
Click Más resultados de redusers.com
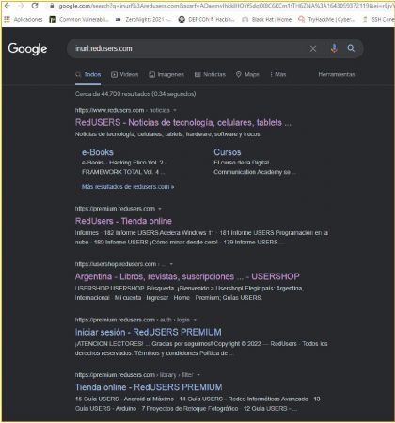tap(128, 187)
